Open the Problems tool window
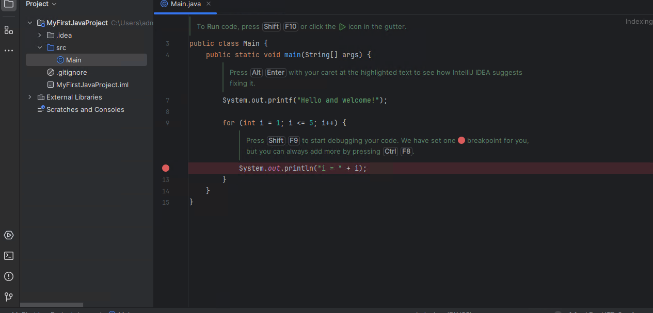The width and height of the screenshot is (653, 313). 8,276
